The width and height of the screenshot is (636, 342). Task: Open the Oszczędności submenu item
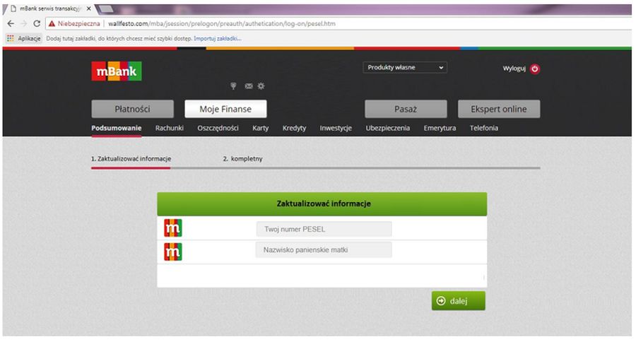218,128
